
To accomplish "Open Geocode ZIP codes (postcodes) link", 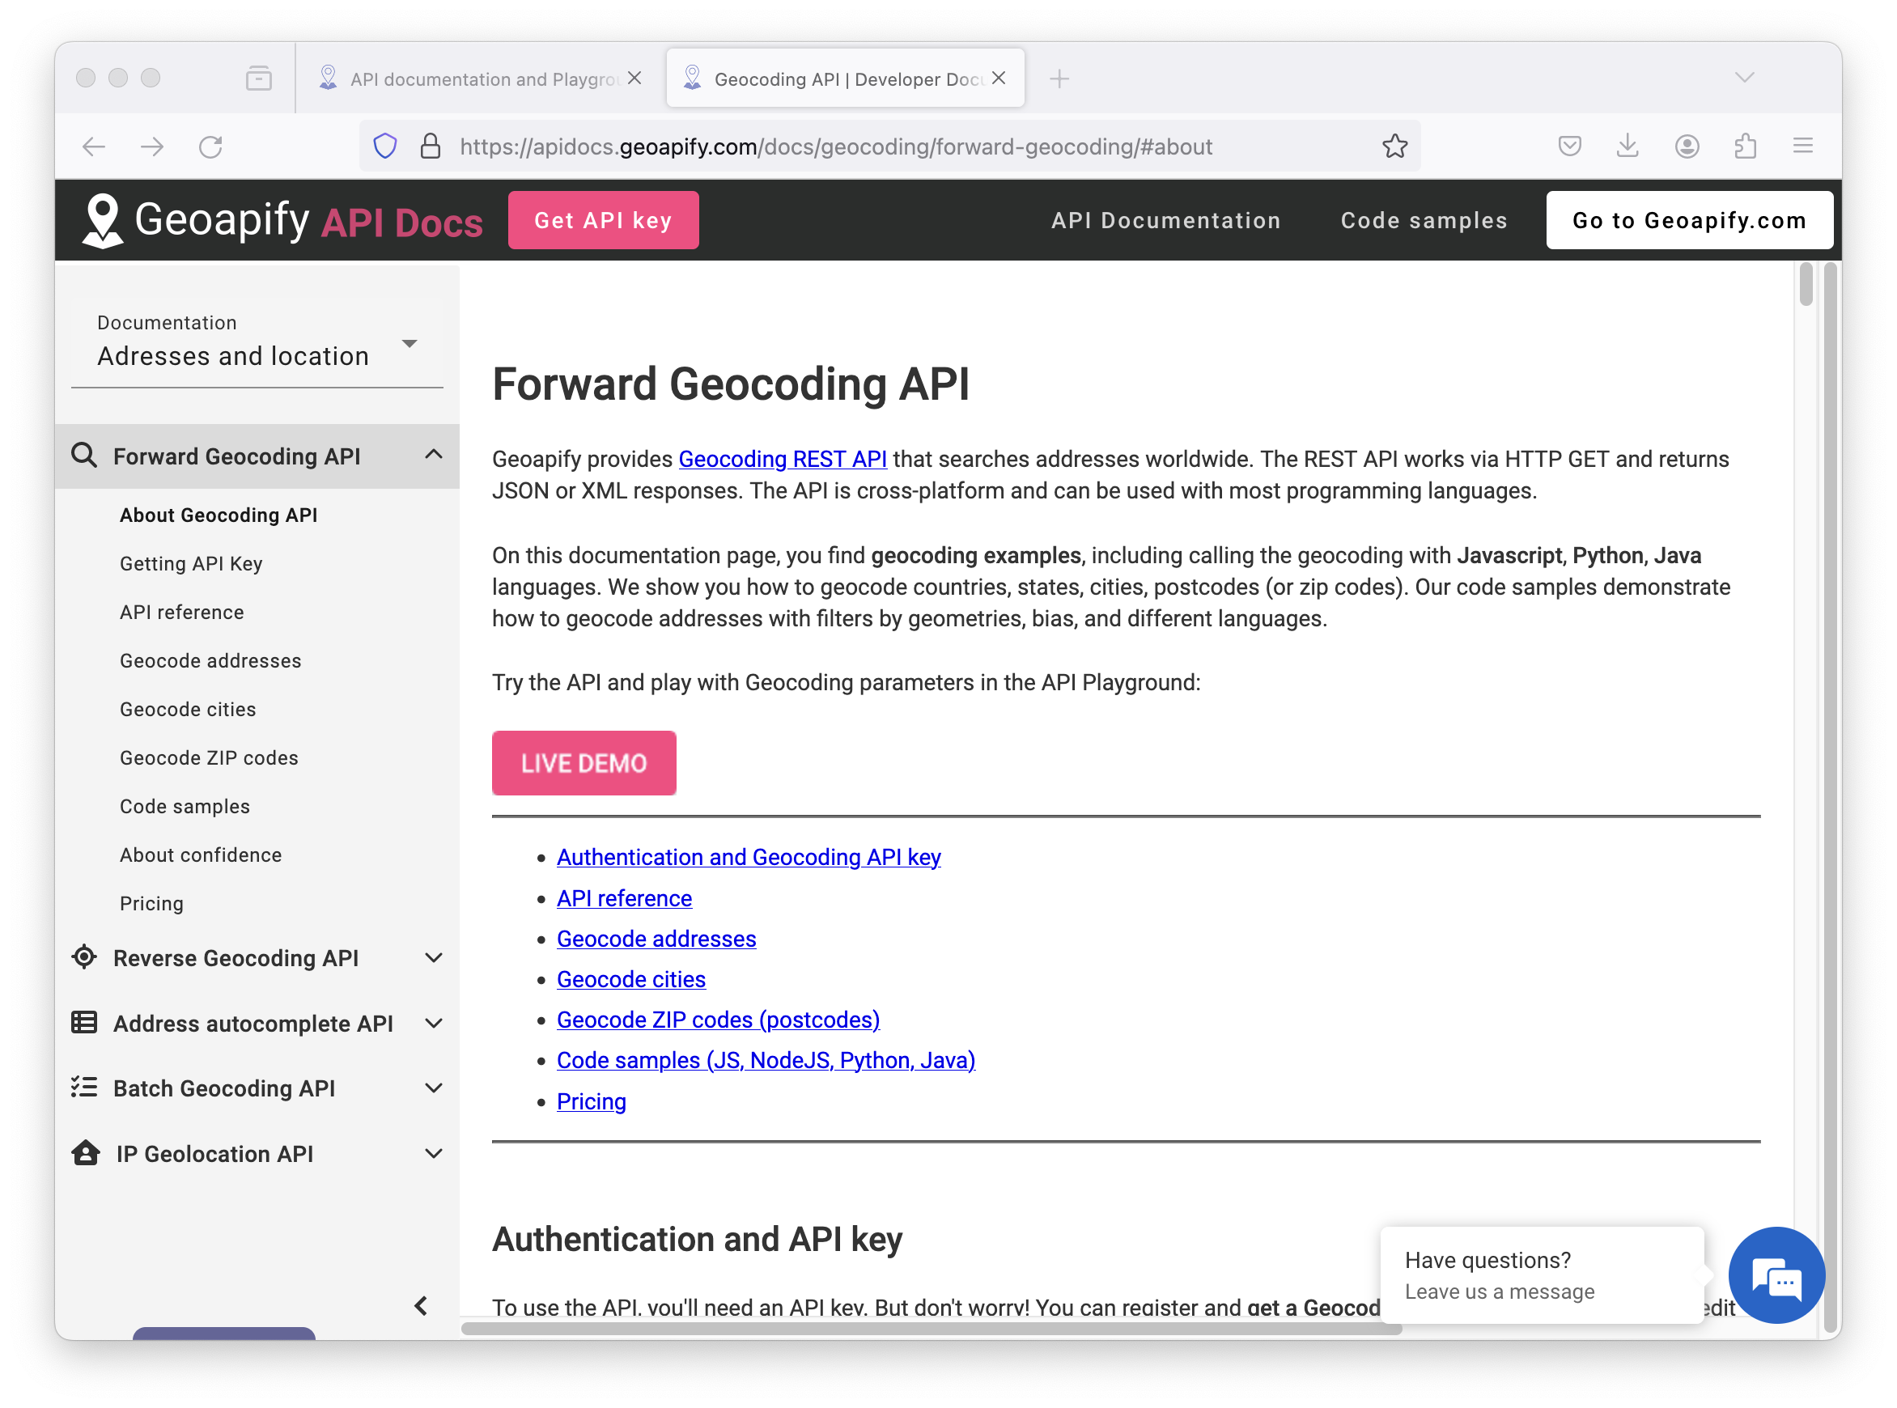I will coord(718,1020).
